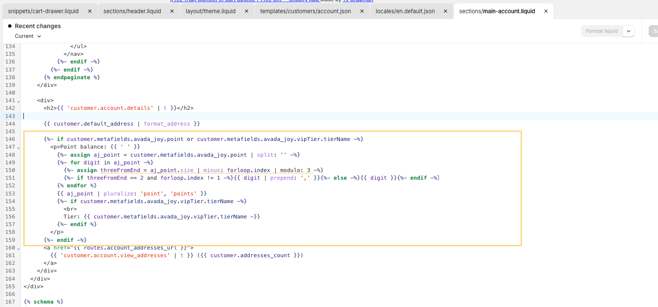The width and height of the screenshot is (658, 307).
Task: Collapse the code fold at line 160
Action: tap(18, 248)
